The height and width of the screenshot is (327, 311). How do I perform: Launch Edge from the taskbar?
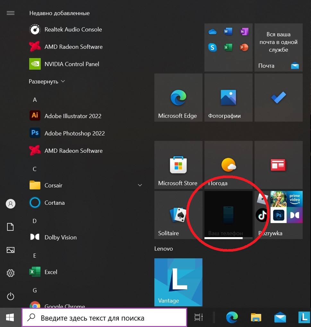click(x=232, y=317)
